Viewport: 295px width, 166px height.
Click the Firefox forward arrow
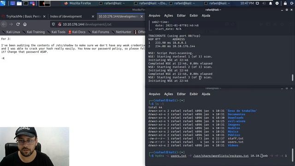[11, 24]
